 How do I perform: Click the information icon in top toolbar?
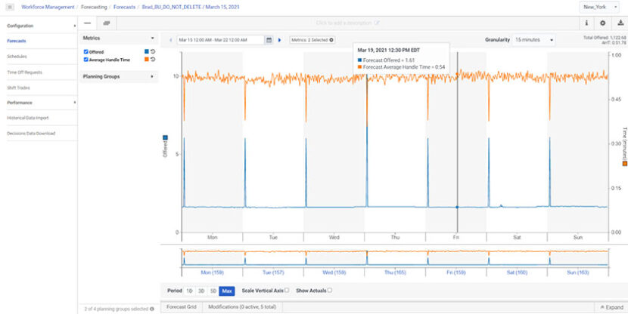tap(586, 23)
